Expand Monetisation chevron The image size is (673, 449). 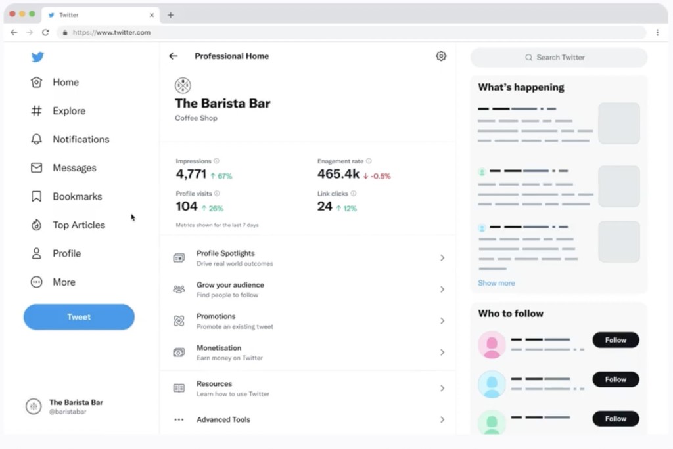(442, 353)
